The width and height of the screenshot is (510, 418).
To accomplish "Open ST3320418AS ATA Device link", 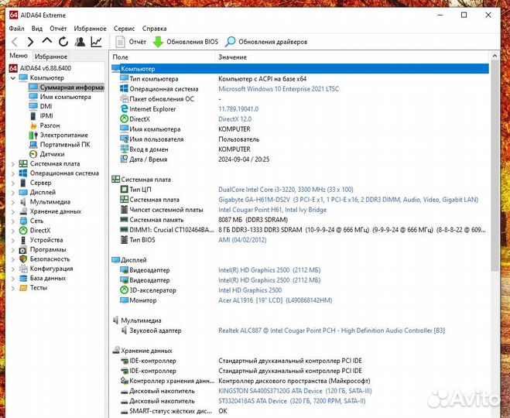I will (x=292, y=401).
